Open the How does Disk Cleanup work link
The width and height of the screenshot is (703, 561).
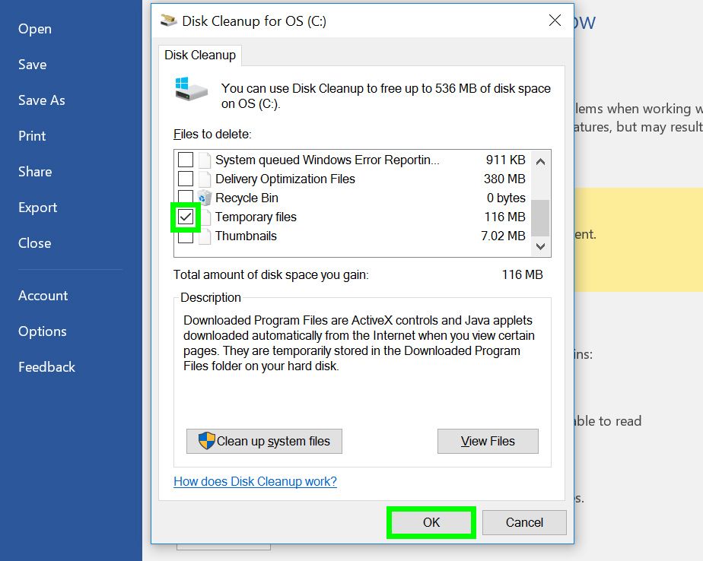255,481
